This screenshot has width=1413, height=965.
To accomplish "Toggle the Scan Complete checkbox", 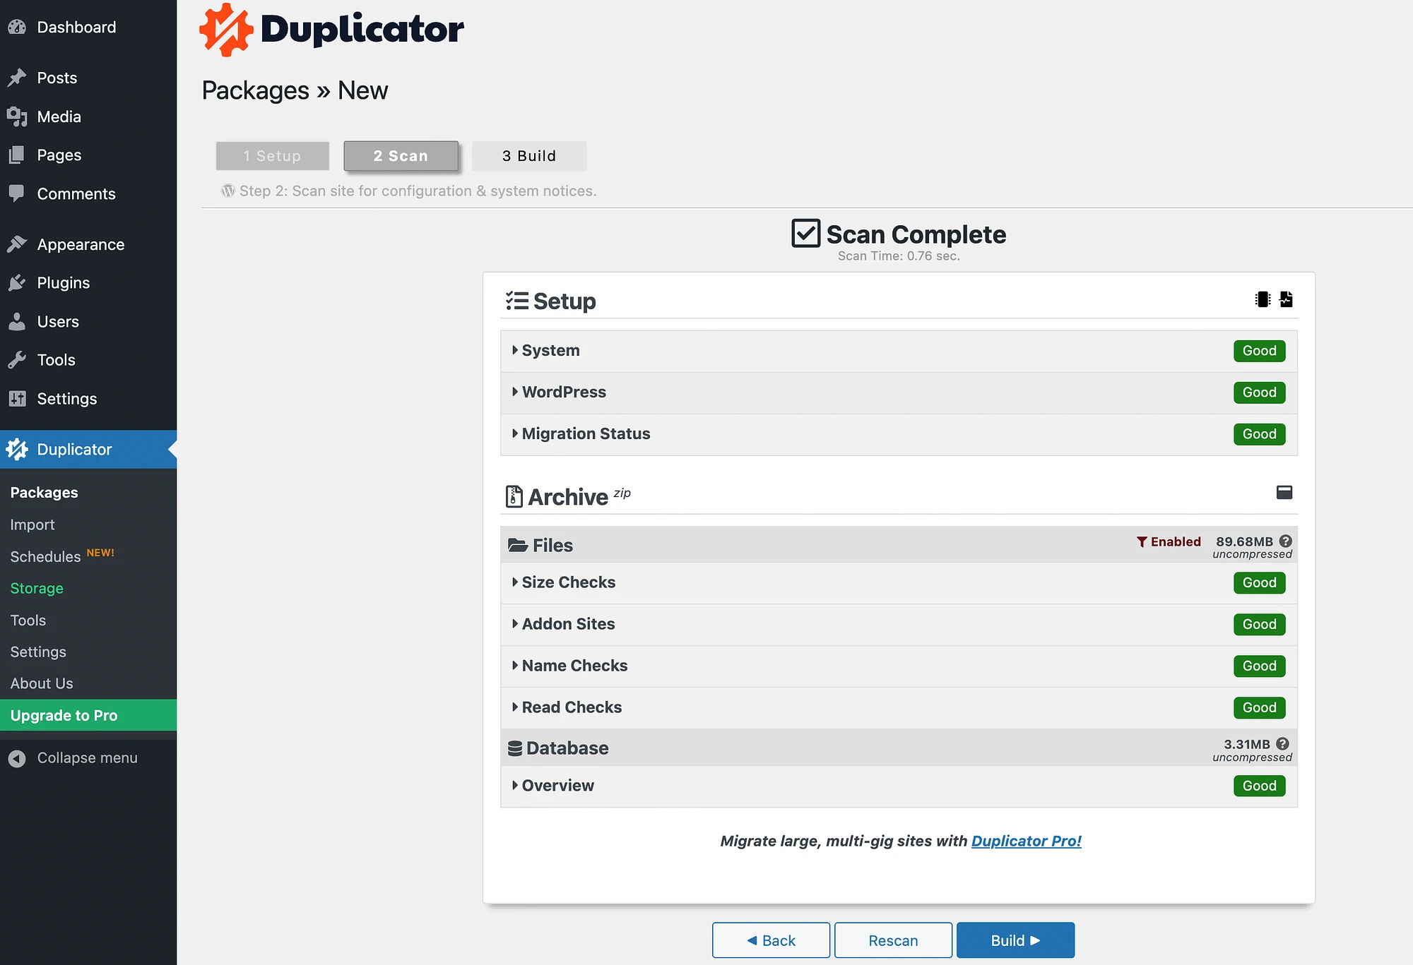I will pyautogui.click(x=804, y=233).
